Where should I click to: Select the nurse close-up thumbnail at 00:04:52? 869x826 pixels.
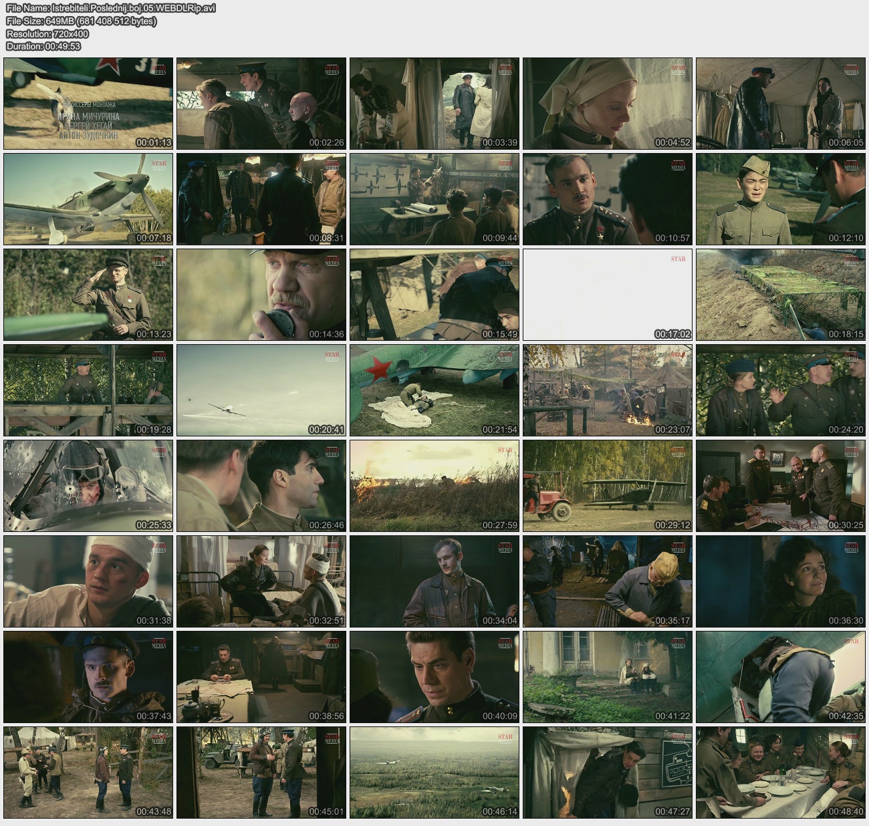tap(607, 103)
